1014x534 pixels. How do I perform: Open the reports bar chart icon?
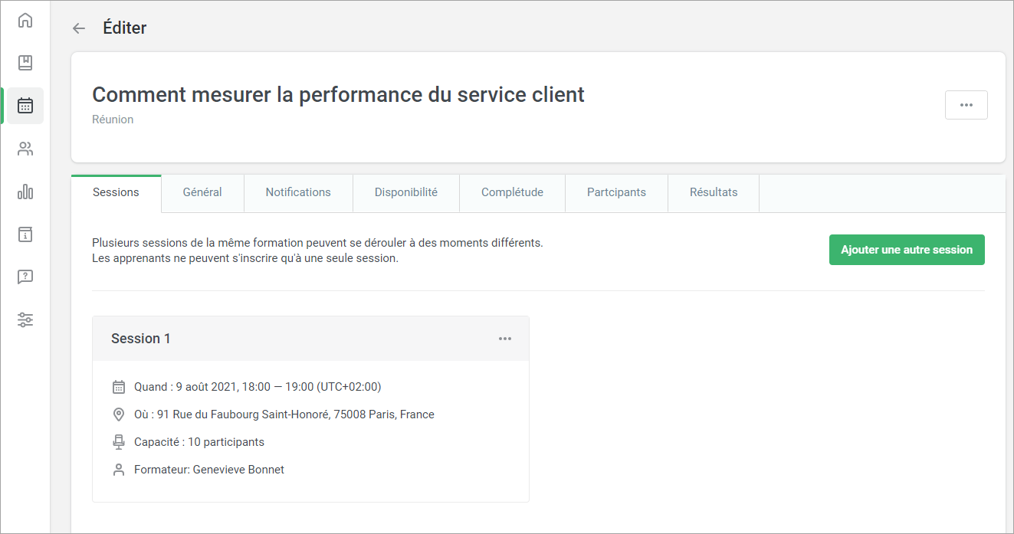click(x=25, y=192)
